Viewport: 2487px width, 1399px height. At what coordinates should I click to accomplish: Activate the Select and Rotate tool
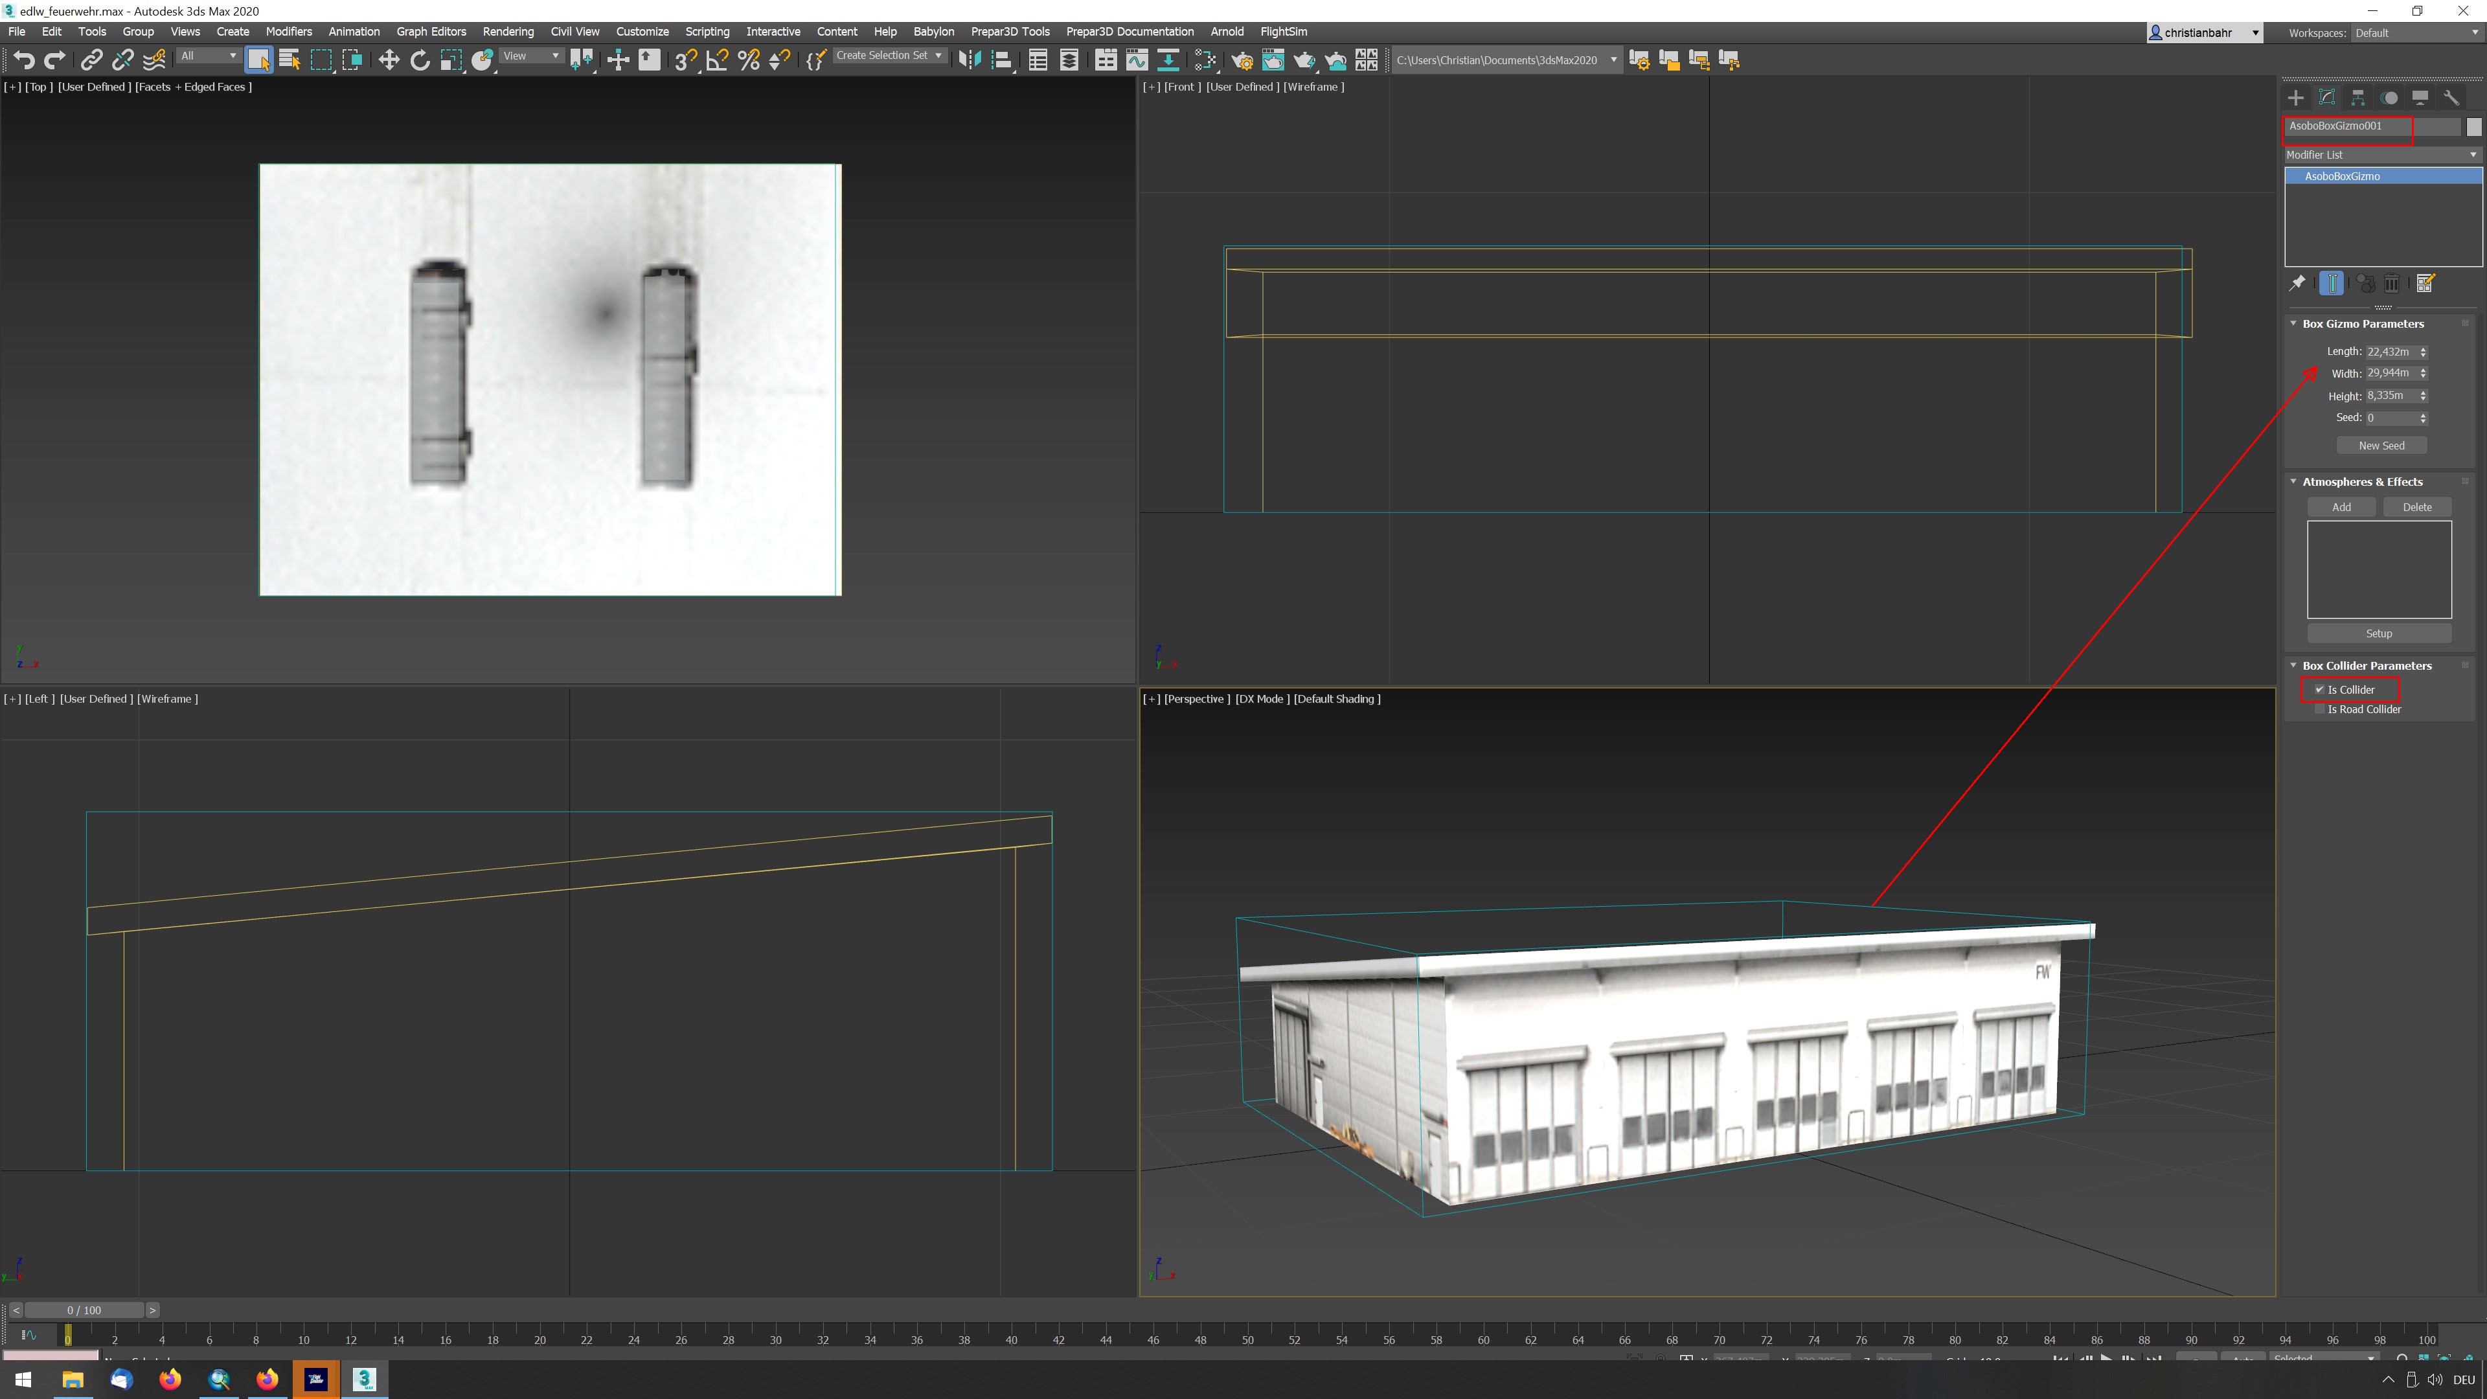pos(420,60)
